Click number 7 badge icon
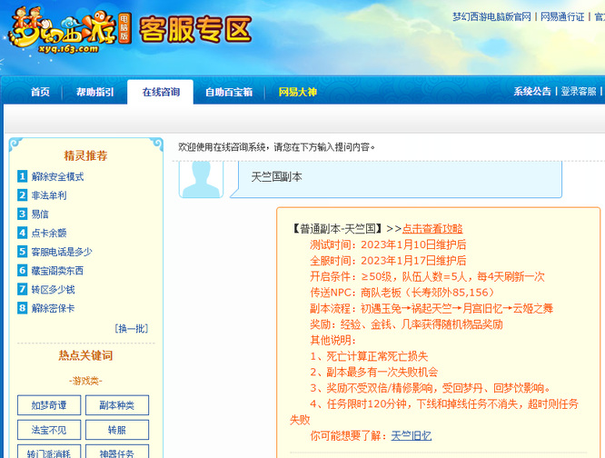 coord(23,289)
